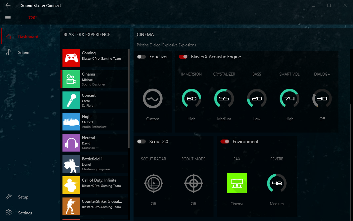Open the EAX Cinema green tile
The height and width of the screenshot is (221, 353).
(237, 183)
